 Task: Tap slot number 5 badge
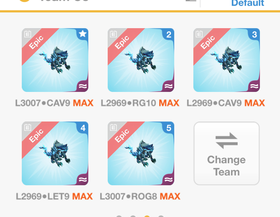pos(169,128)
